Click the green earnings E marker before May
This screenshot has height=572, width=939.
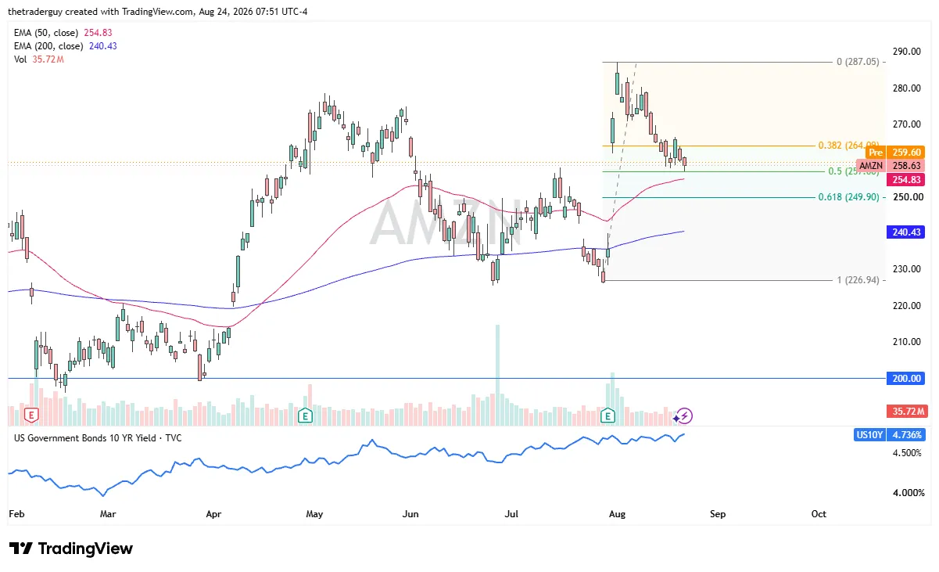(305, 415)
